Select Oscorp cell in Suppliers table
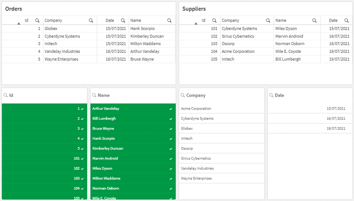 coord(247,44)
